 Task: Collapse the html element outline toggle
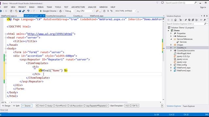coord(6,34)
